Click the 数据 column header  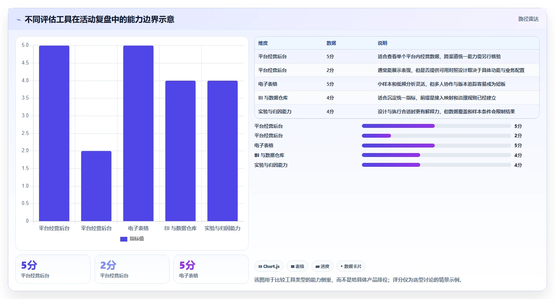332,43
